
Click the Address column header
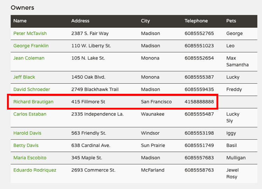click(80, 21)
